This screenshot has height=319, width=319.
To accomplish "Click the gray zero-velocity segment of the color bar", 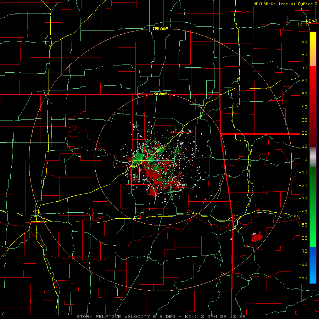I will click(313, 157).
